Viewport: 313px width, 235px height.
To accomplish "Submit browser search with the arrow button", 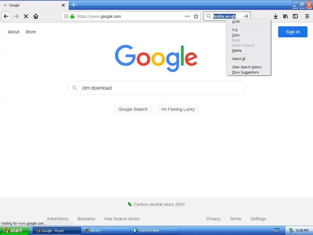I will (x=246, y=16).
